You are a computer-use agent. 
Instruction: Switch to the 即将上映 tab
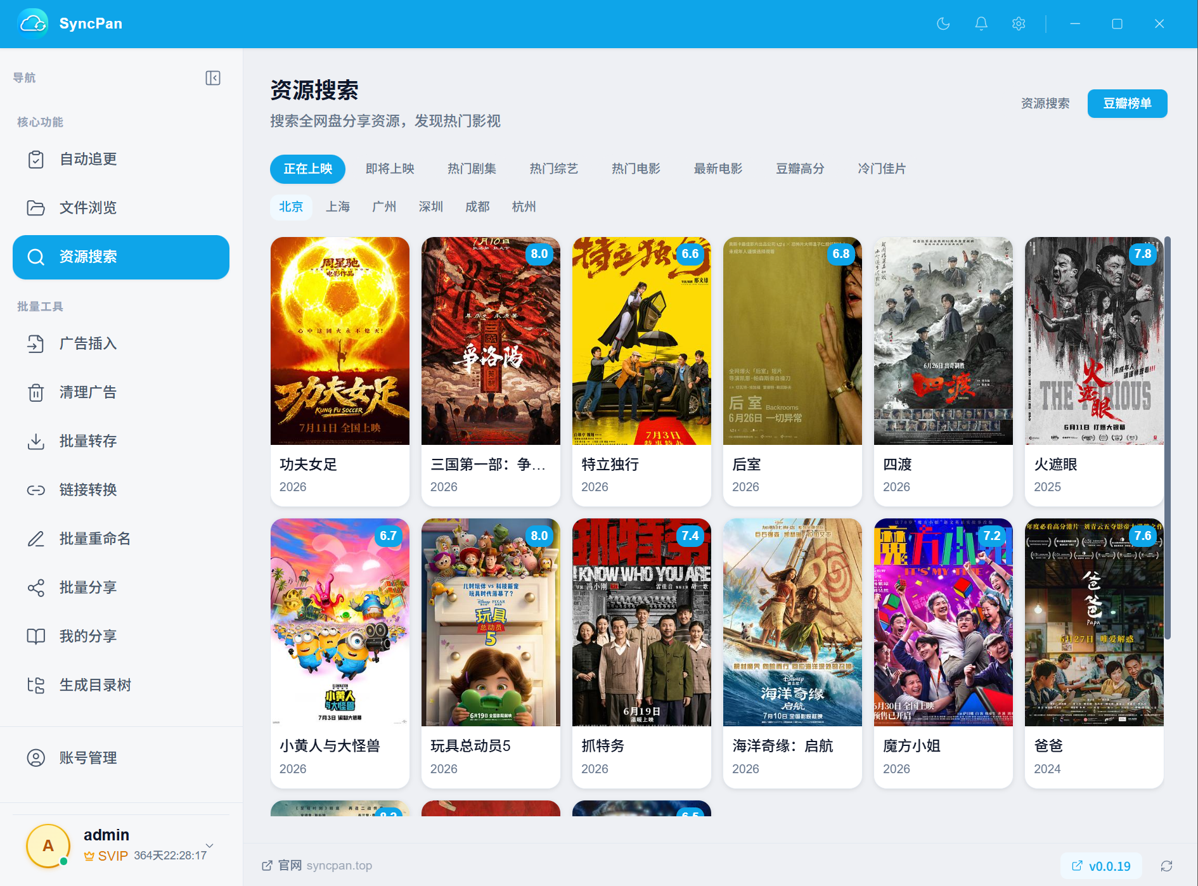(390, 169)
